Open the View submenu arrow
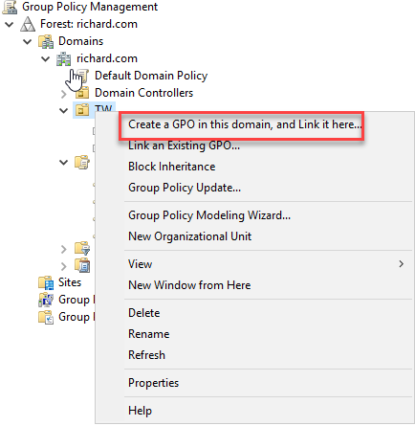The image size is (415, 426). click(402, 264)
